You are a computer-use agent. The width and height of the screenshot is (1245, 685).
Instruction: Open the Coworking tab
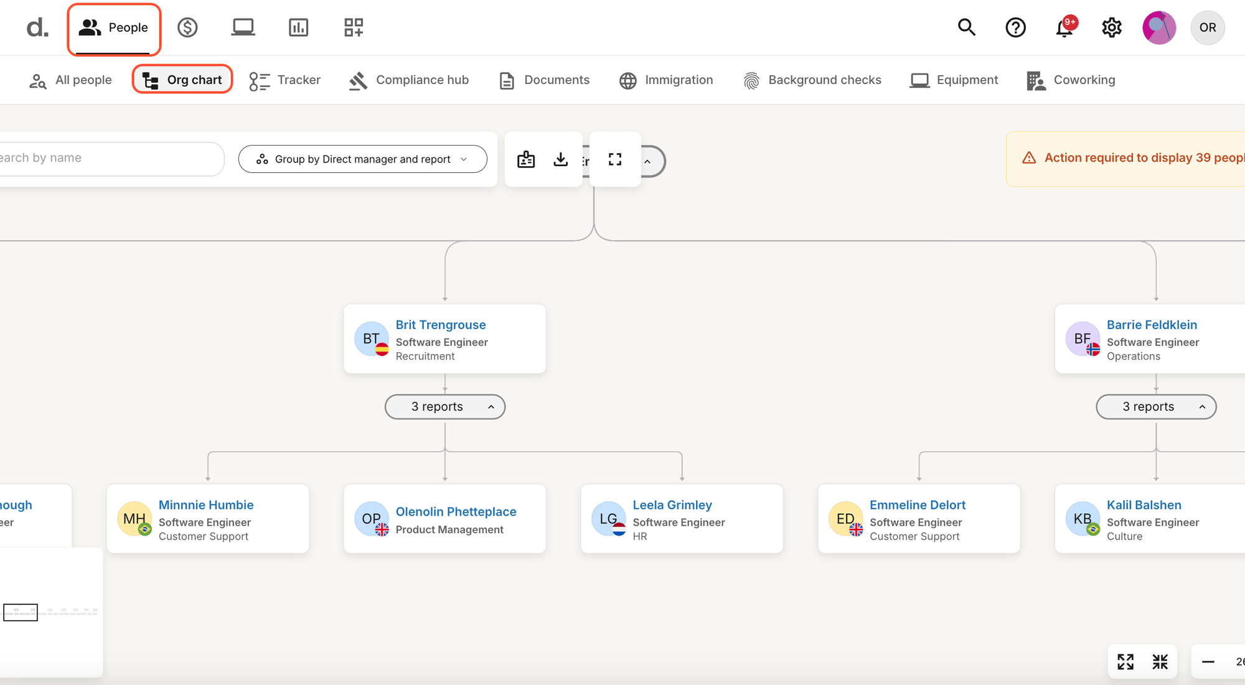1071,80
